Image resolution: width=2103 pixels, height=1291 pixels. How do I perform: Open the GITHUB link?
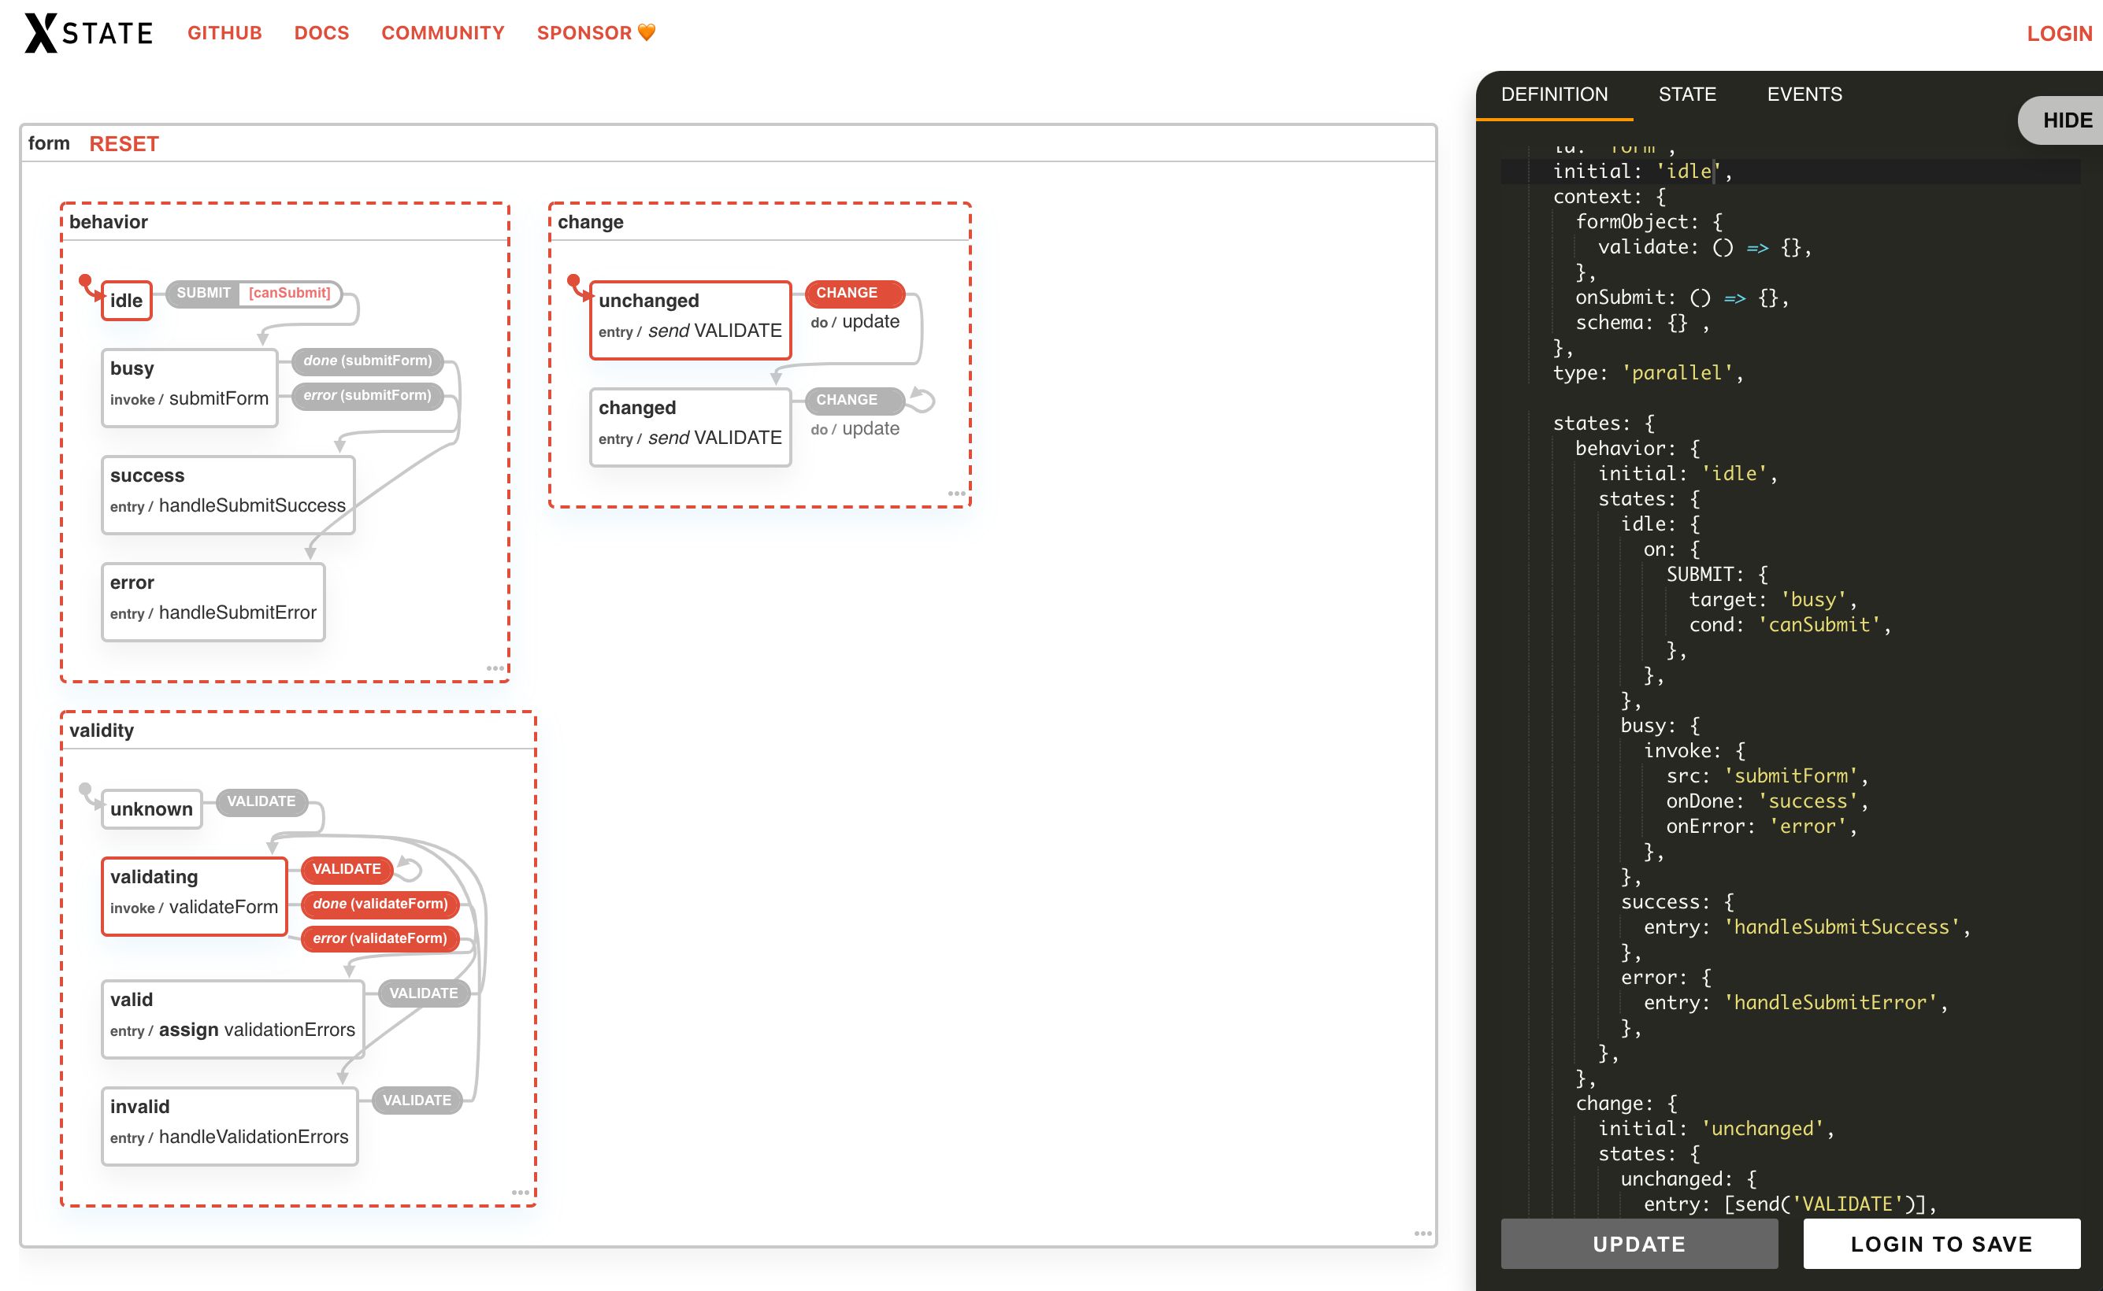(224, 32)
